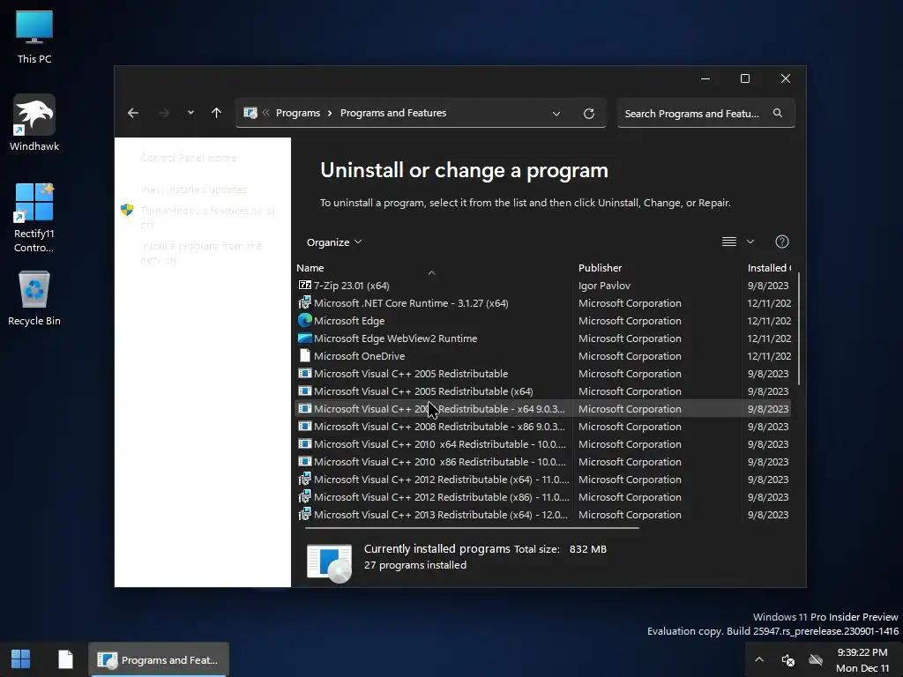Open help with the question mark icon
Image resolution: width=903 pixels, height=677 pixels.
click(781, 242)
